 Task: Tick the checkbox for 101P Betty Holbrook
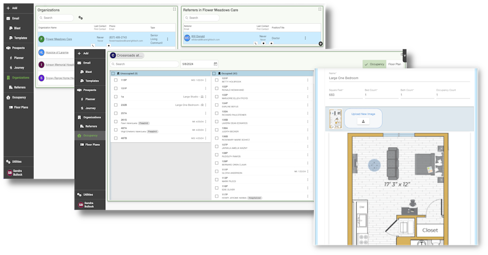217,79
